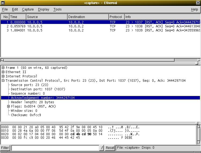
Task: Open the Capture menu
Action: [x=28, y=9]
